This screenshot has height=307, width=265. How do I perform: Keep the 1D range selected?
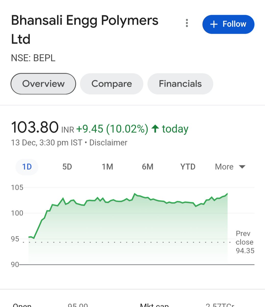coord(27,167)
